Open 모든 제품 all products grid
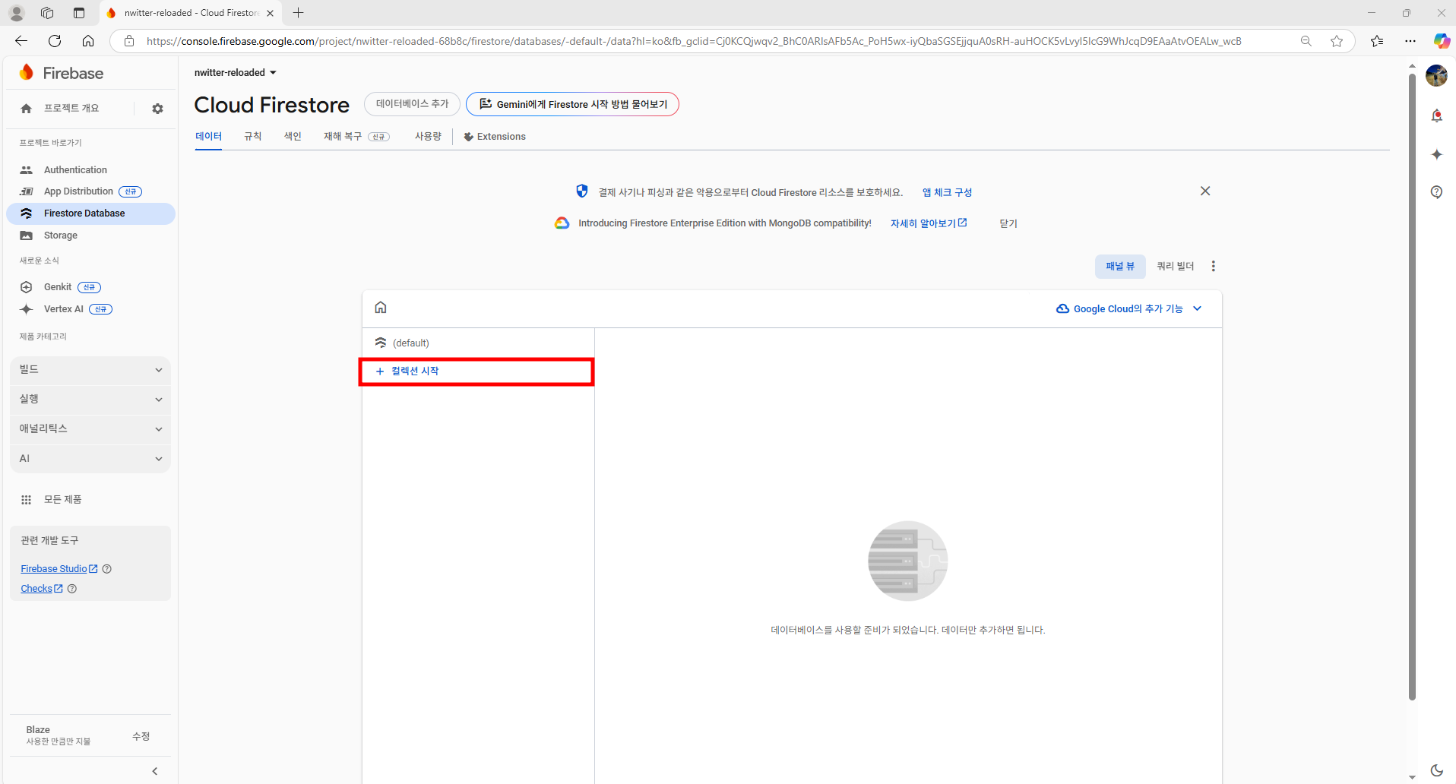This screenshot has width=1456, height=784. coord(51,500)
